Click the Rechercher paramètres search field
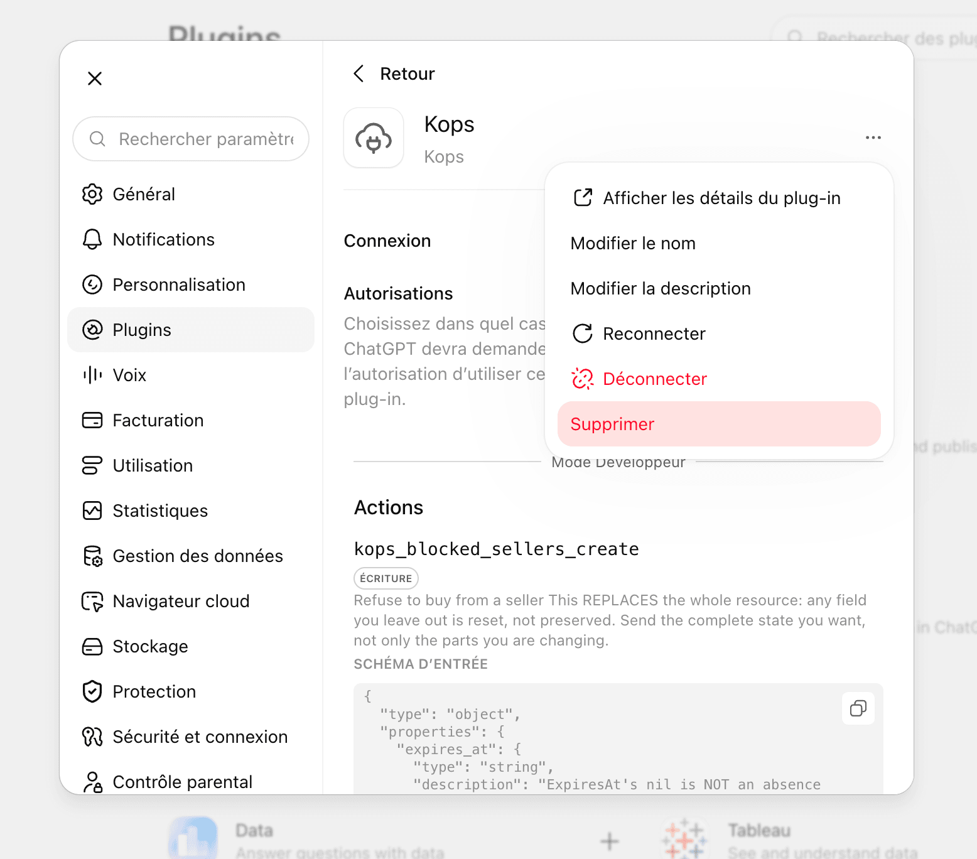The image size is (977, 859). point(191,139)
